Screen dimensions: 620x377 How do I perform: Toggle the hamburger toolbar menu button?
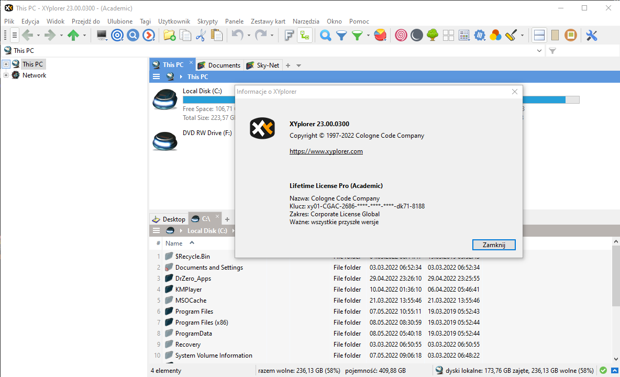[x=14, y=36]
